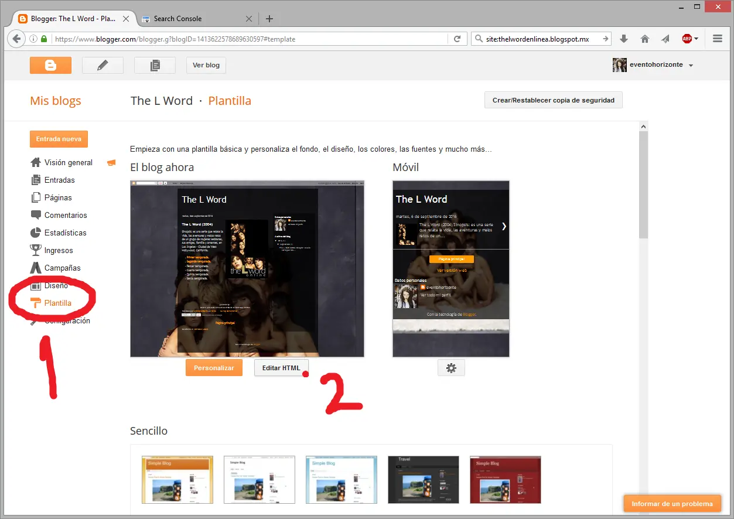Click the Firefox home icon

coord(645,39)
